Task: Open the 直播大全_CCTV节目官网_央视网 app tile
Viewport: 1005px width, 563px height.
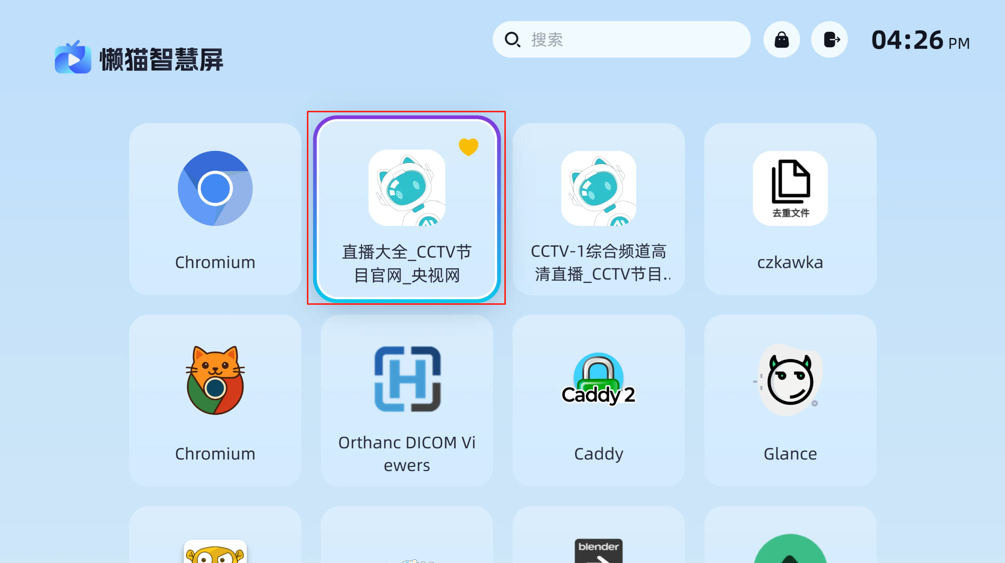Action: tap(406, 209)
